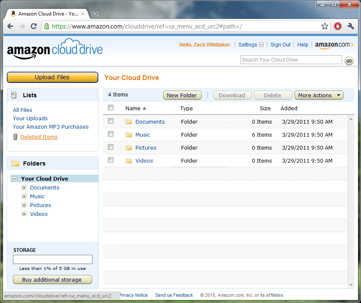Check the Music row checkbox
Image resolution: width=361 pixels, height=303 pixels.
111,134
